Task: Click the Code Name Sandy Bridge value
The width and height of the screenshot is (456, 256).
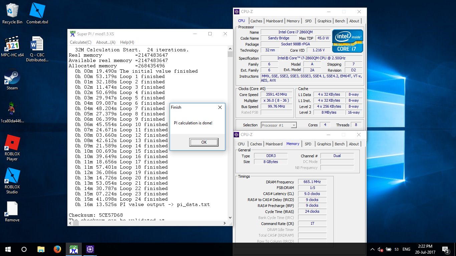Action: 279,38
